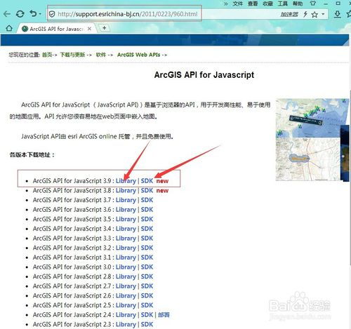351x329 pixels.
Task: Download Library for JavaScript 3.4
Action: [126, 229]
